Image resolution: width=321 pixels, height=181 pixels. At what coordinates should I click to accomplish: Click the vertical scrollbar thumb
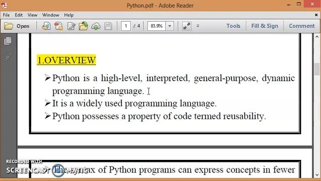point(317,69)
